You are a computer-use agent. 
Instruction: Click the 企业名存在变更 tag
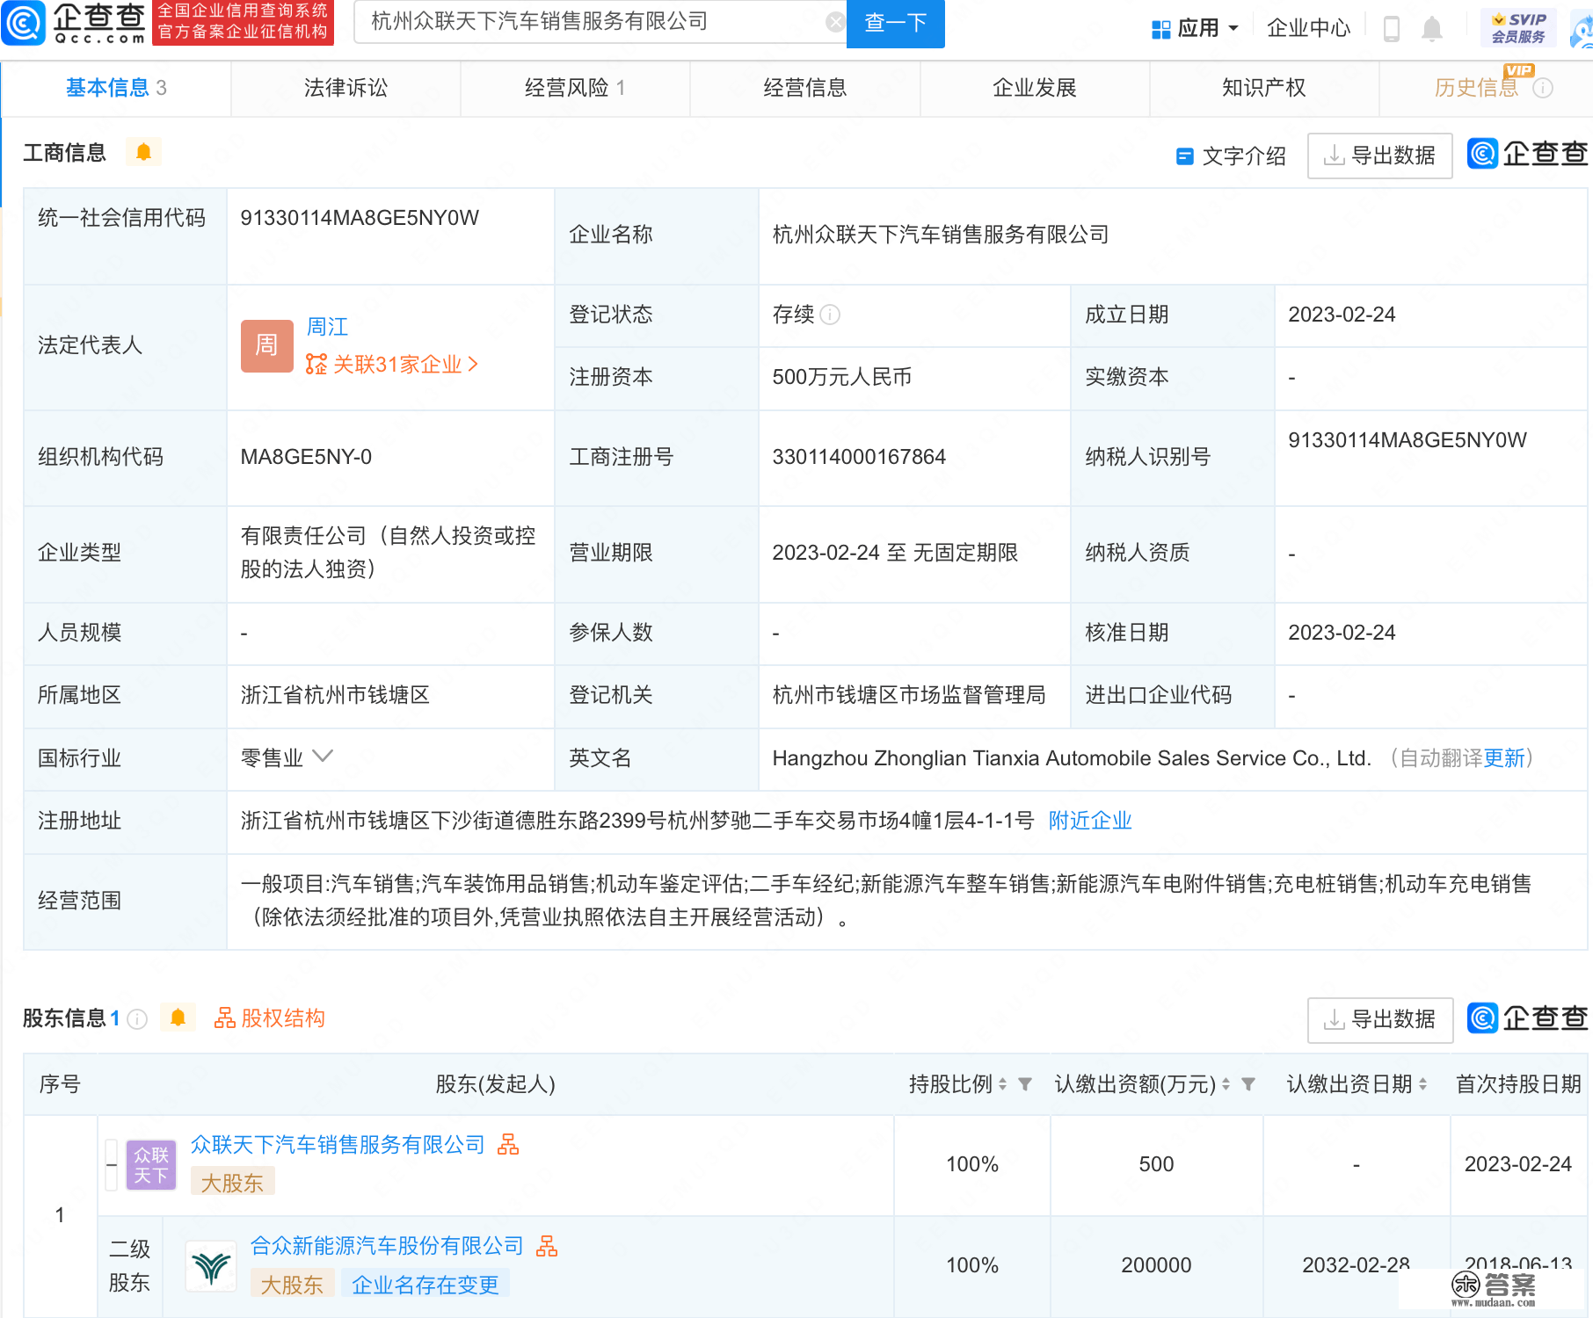[x=426, y=1285]
